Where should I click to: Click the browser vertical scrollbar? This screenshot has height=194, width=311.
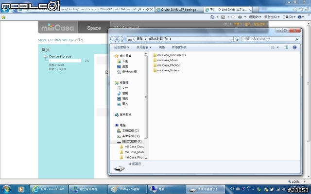(x=309, y=83)
